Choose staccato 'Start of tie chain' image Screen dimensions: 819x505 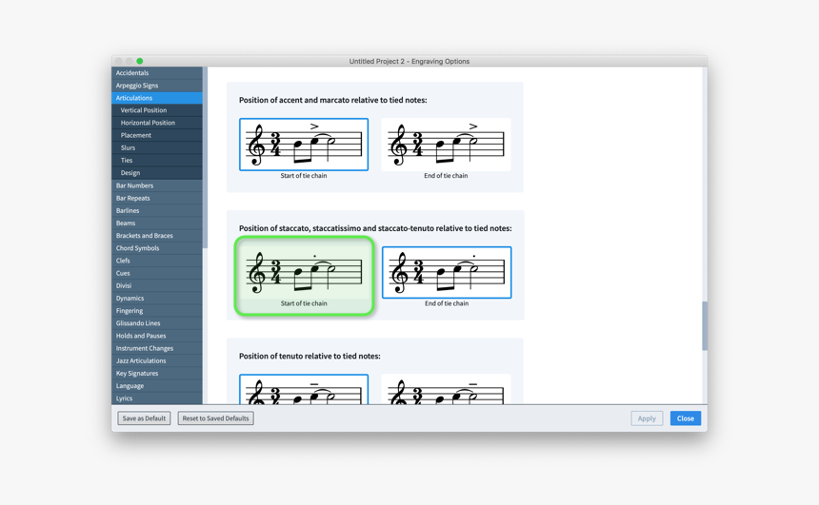pyautogui.click(x=303, y=273)
